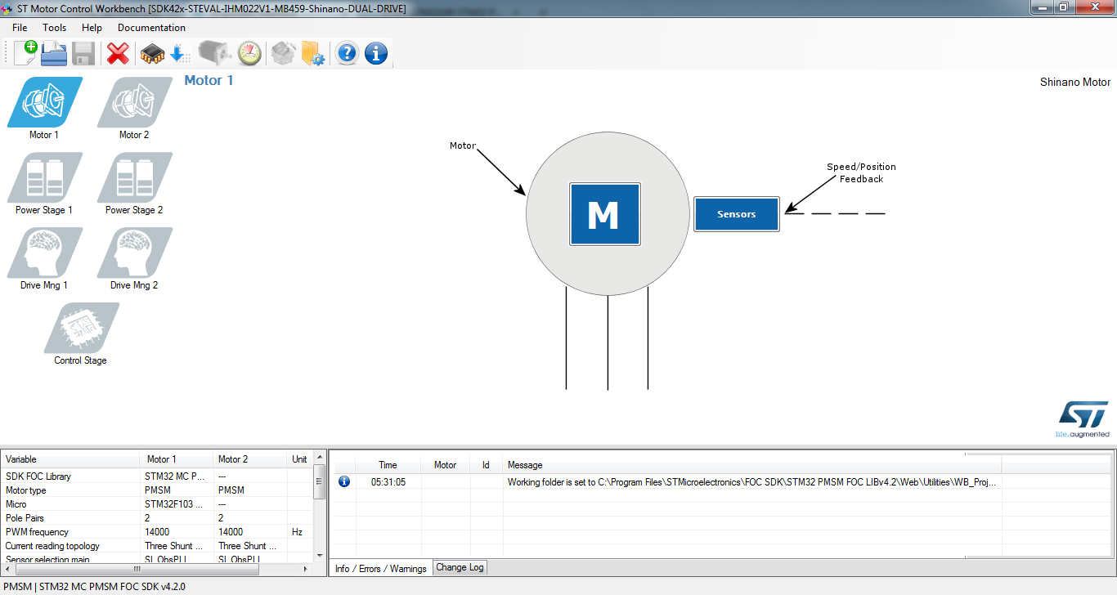Click the Message column header in log
Screen dimensions: 1117x595
[752, 465]
